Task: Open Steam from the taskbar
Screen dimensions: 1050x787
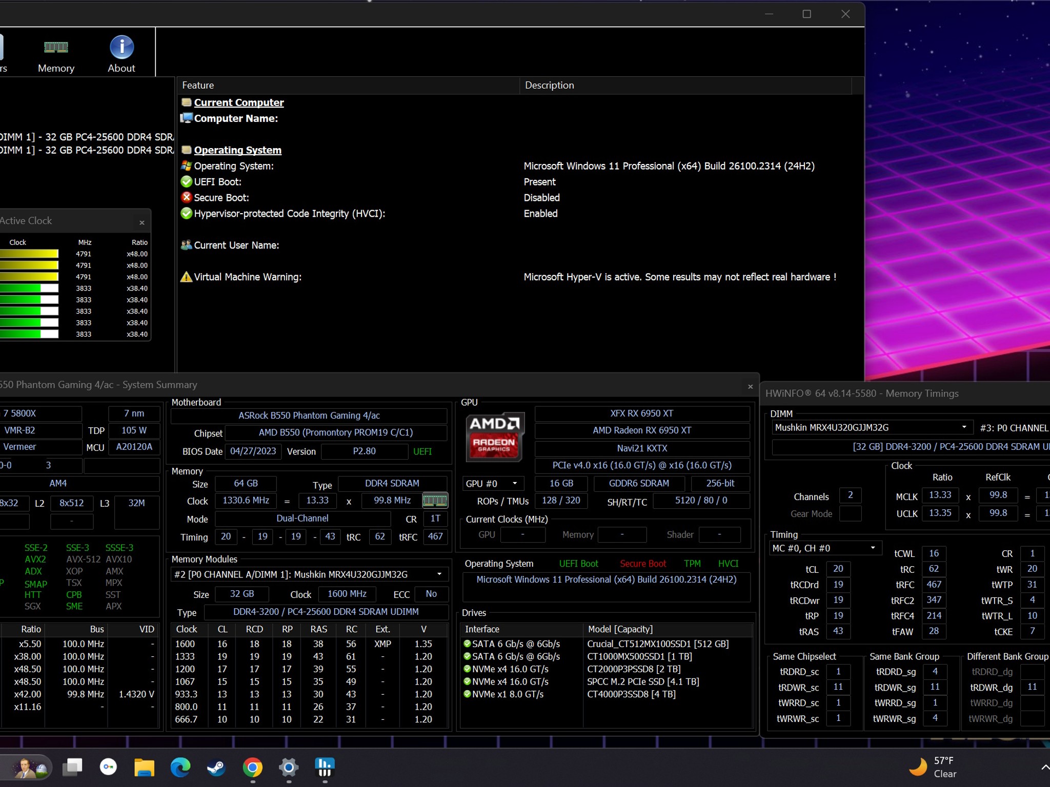Action: coord(216,767)
